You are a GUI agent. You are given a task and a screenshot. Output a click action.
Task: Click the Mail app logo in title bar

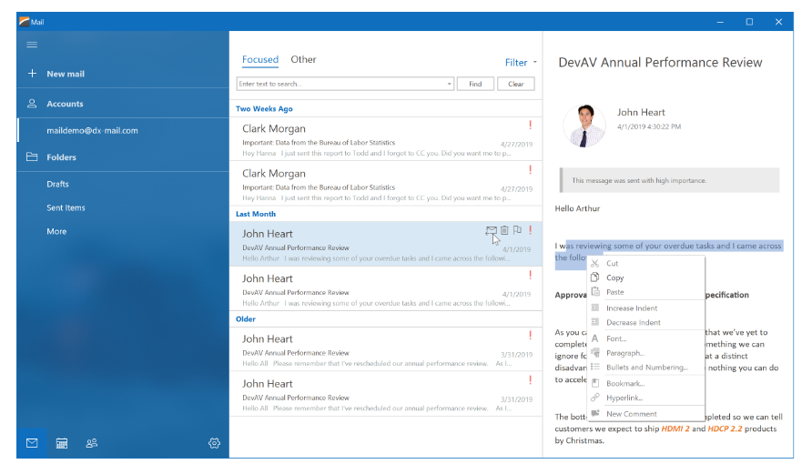point(24,22)
